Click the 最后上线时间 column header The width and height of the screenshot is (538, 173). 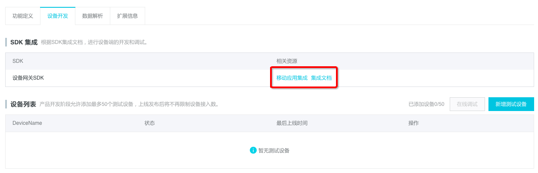pyautogui.click(x=292, y=123)
